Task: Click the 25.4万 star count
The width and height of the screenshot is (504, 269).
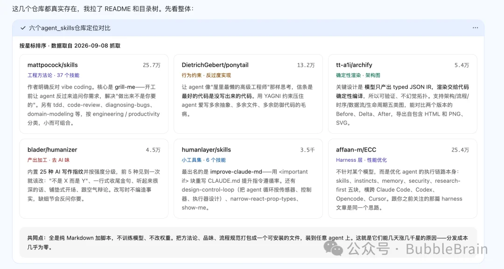Action: [x=460, y=150]
